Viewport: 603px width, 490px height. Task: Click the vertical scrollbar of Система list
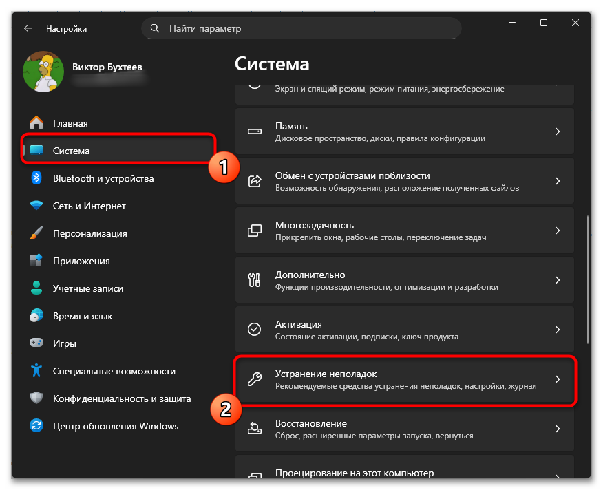pos(588,279)
